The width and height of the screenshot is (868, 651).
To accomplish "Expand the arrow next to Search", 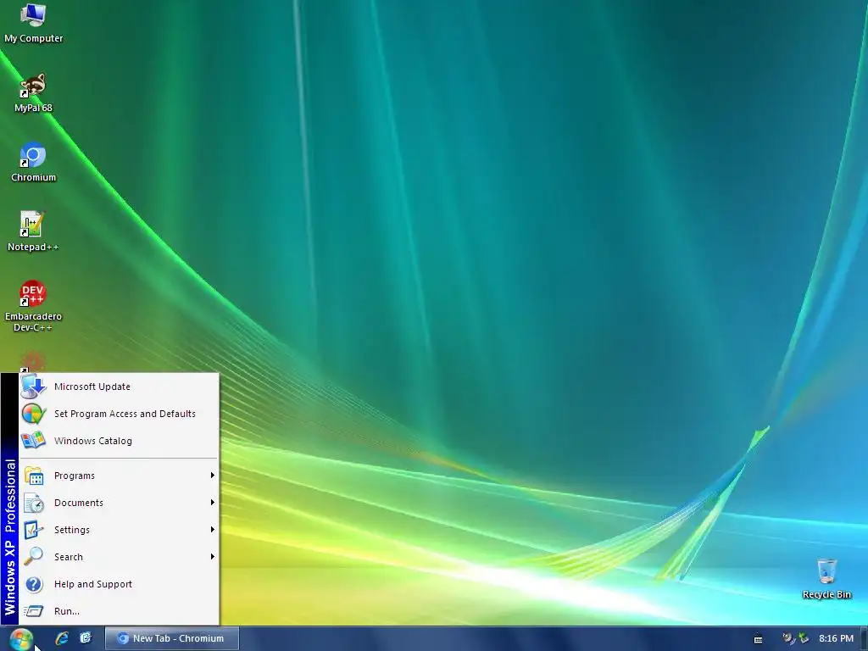I will (213, 557).
